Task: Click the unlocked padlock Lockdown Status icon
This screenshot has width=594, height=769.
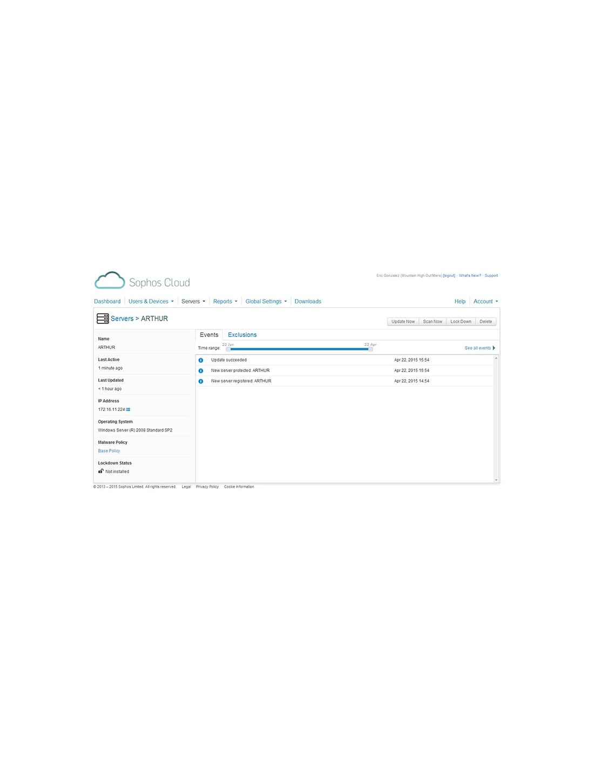Action: (101, 471)
